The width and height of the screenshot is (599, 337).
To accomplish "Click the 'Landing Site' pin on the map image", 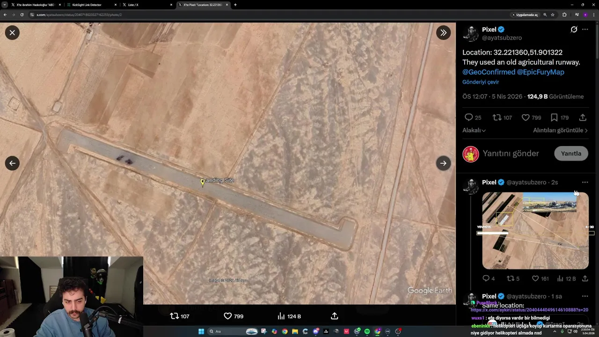I will (x=202, y=182).
